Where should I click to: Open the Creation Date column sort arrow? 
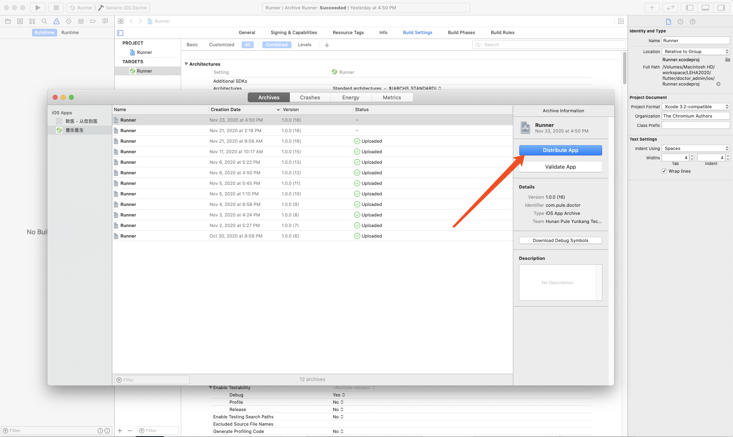coord(278,110)
